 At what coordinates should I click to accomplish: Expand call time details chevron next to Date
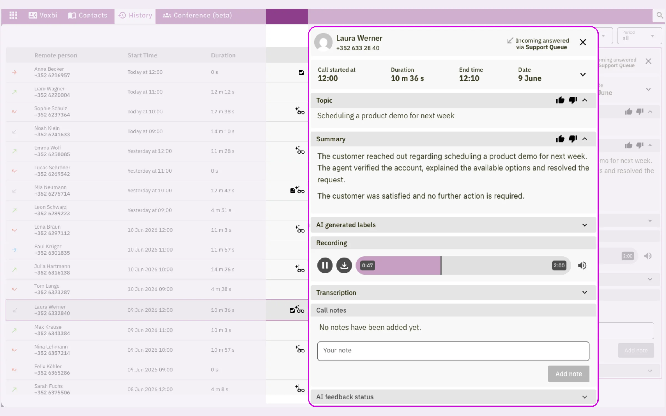[x=583, y=75]
